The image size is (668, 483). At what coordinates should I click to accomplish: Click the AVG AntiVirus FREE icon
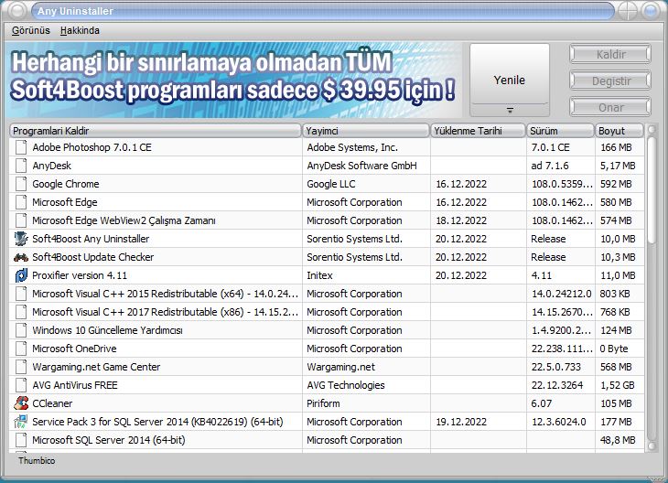point(21,385)
